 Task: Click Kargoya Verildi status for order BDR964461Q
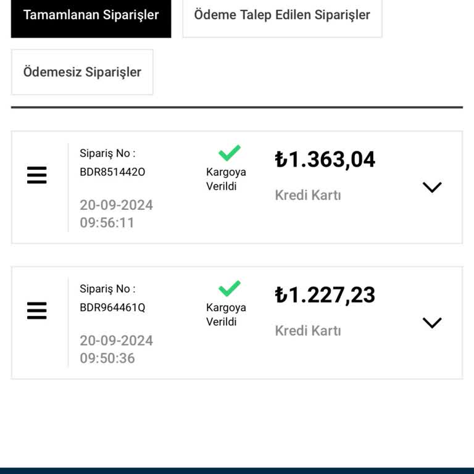point(226,314)
